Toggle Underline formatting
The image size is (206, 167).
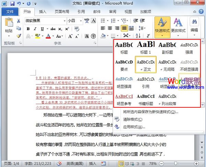pos(42,29)
